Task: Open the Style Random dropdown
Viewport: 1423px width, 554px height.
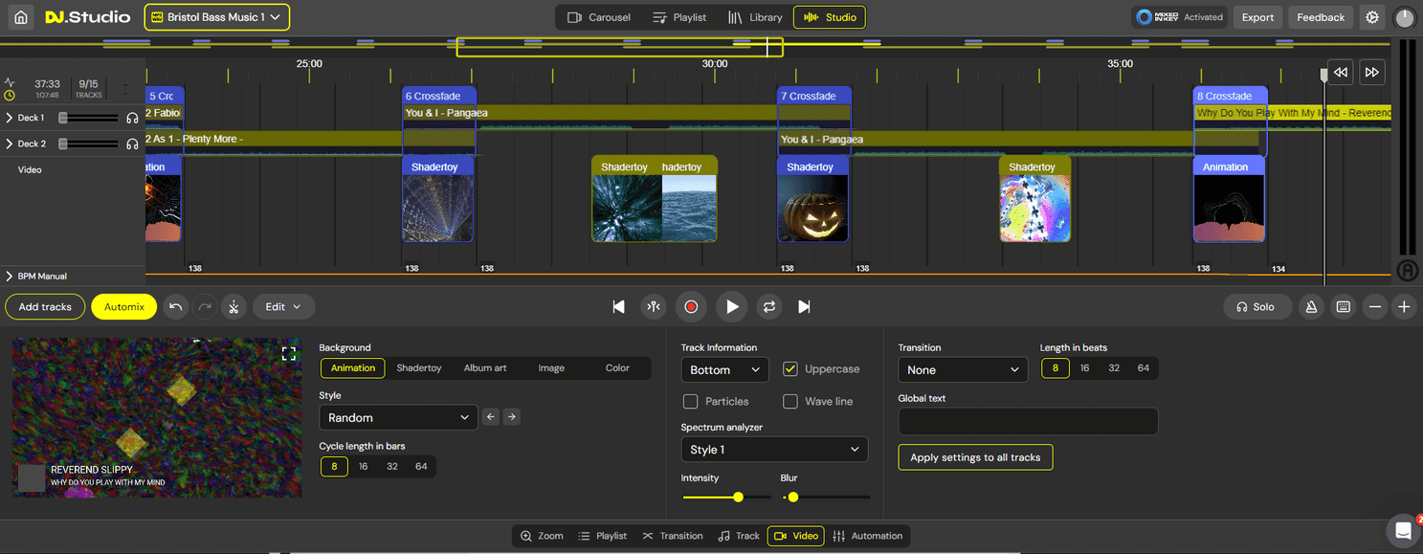Action: [x=398, y=416]
